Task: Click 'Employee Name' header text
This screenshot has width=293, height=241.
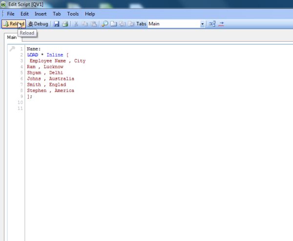Action: (x=48, y=61)
